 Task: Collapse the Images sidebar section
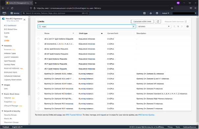[2, 85]
